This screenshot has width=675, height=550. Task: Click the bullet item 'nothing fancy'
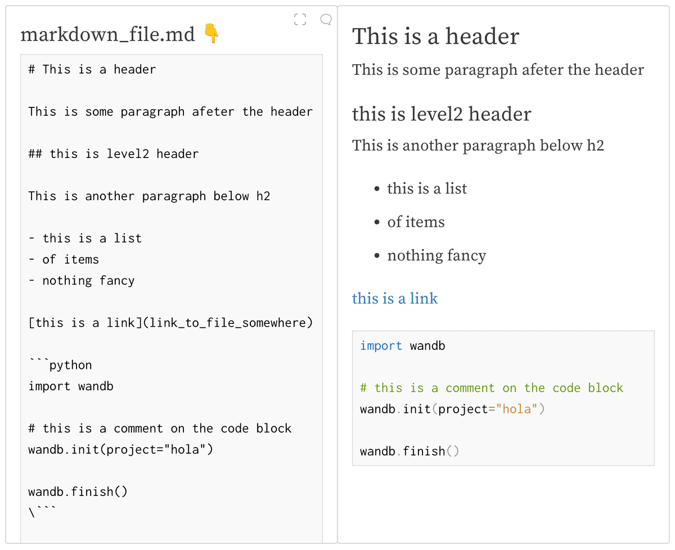coord(436,256)
